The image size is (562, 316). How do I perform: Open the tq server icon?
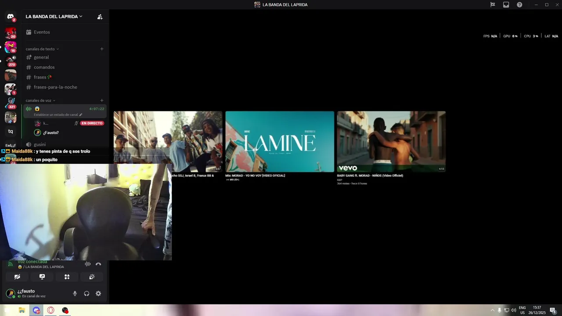[x=11, y=131]
